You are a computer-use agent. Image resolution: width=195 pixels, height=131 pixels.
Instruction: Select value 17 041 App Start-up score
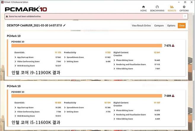(58, 57)
